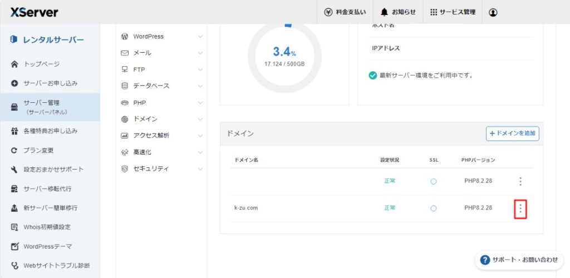Go to トップページ in sidebar
Screen dimensions: 570x278
[x=41, y=64]
